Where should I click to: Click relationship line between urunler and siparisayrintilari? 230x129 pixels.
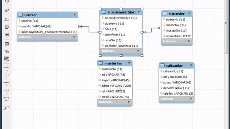pos(89,29)
